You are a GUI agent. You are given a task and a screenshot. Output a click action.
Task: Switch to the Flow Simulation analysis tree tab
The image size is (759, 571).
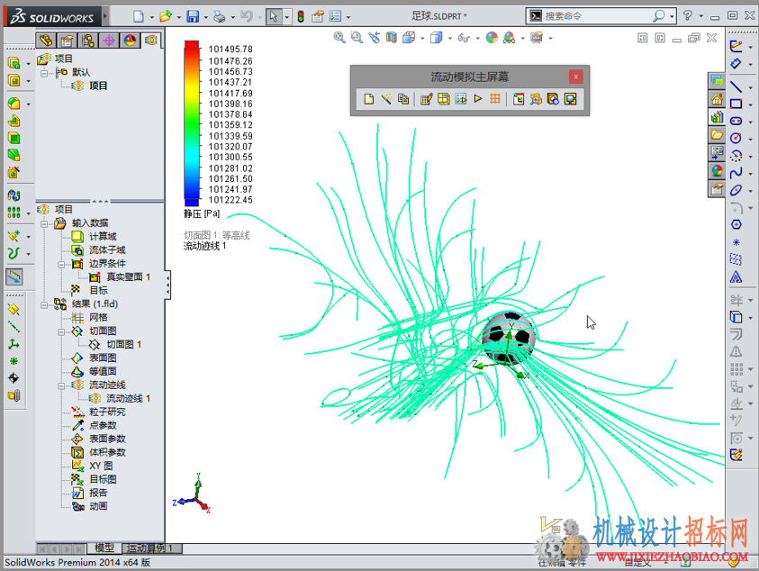click(x=150, y=41)
